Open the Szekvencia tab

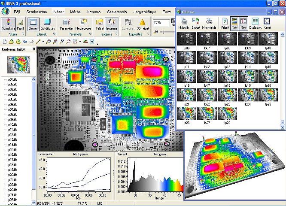117,12
